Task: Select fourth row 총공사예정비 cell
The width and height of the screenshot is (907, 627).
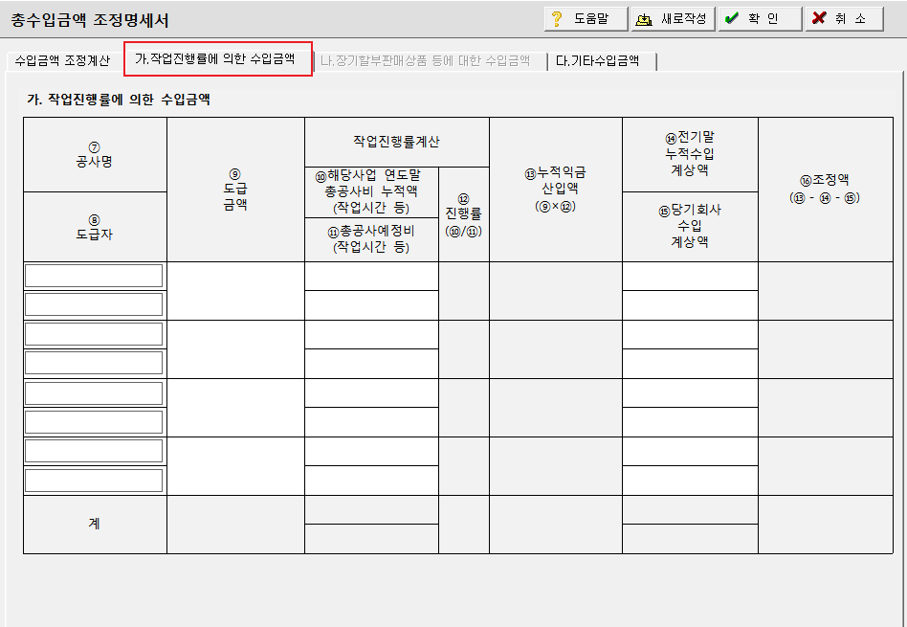Action: (371, 481)
